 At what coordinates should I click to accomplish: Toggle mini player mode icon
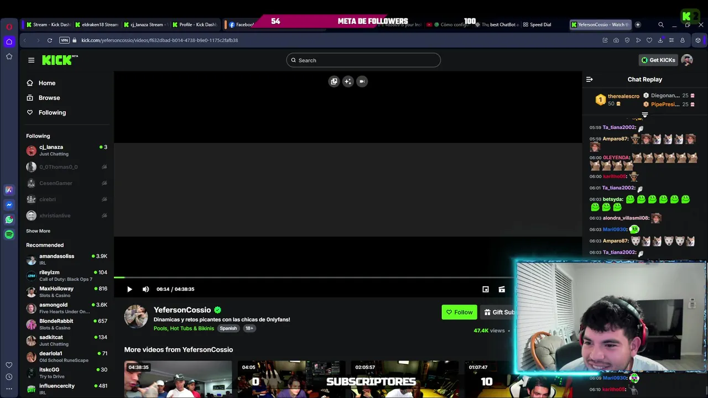(486, 289)
